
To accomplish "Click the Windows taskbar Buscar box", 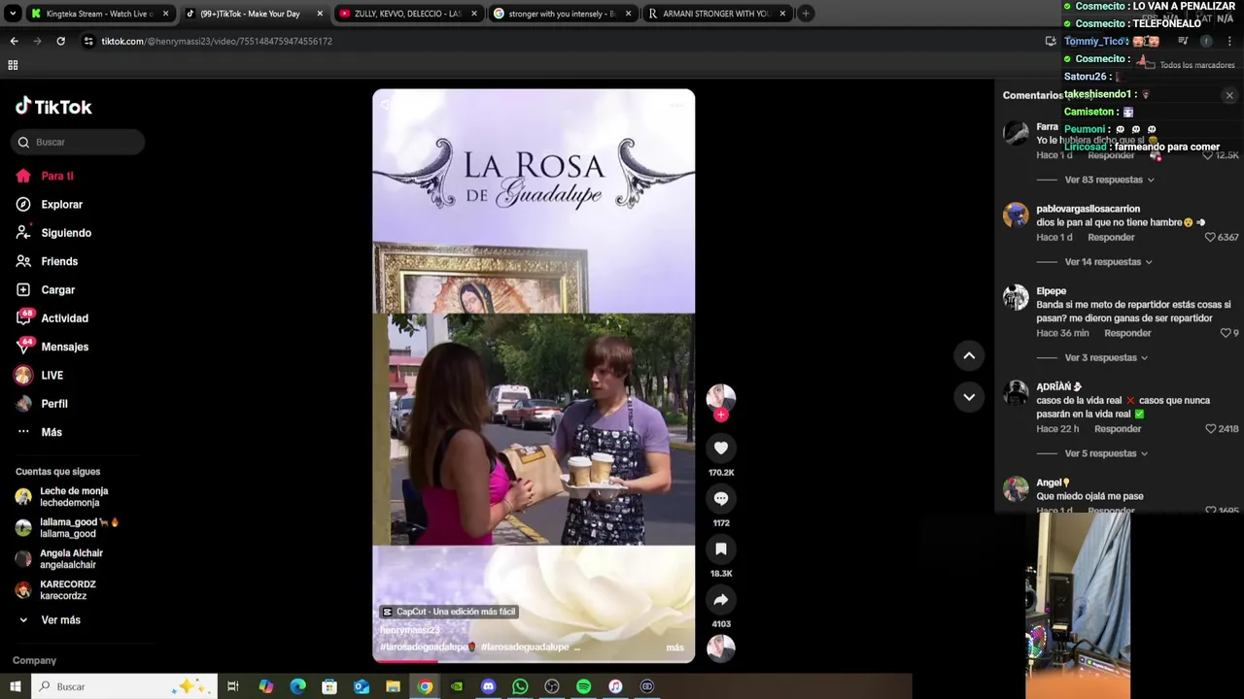I will click(x=124, y=686).
